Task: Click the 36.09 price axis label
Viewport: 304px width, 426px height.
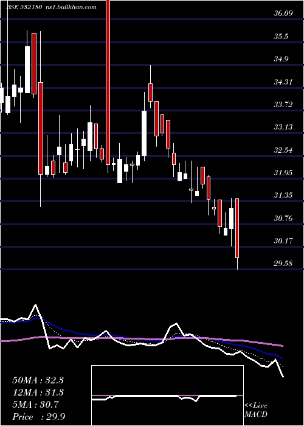Action: click(283, 13)
